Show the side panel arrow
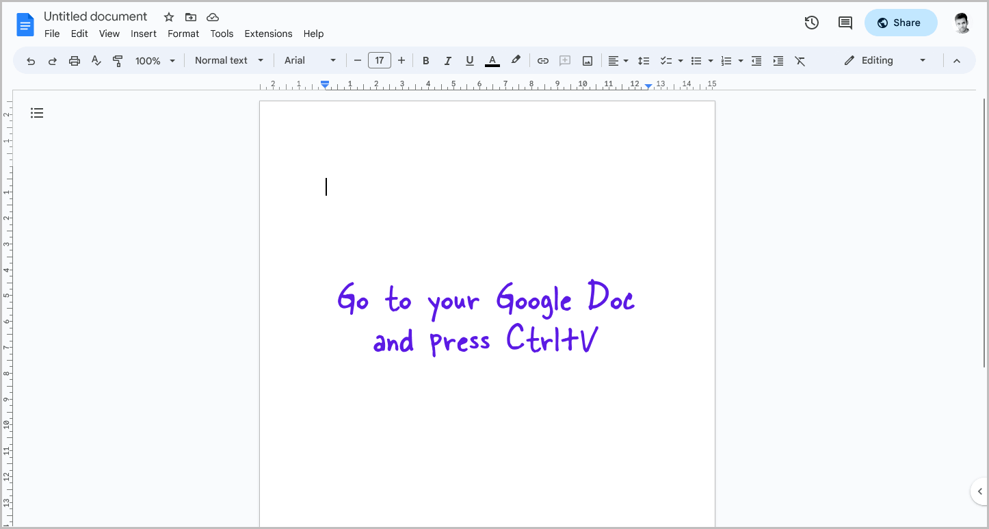 point(979,491)
